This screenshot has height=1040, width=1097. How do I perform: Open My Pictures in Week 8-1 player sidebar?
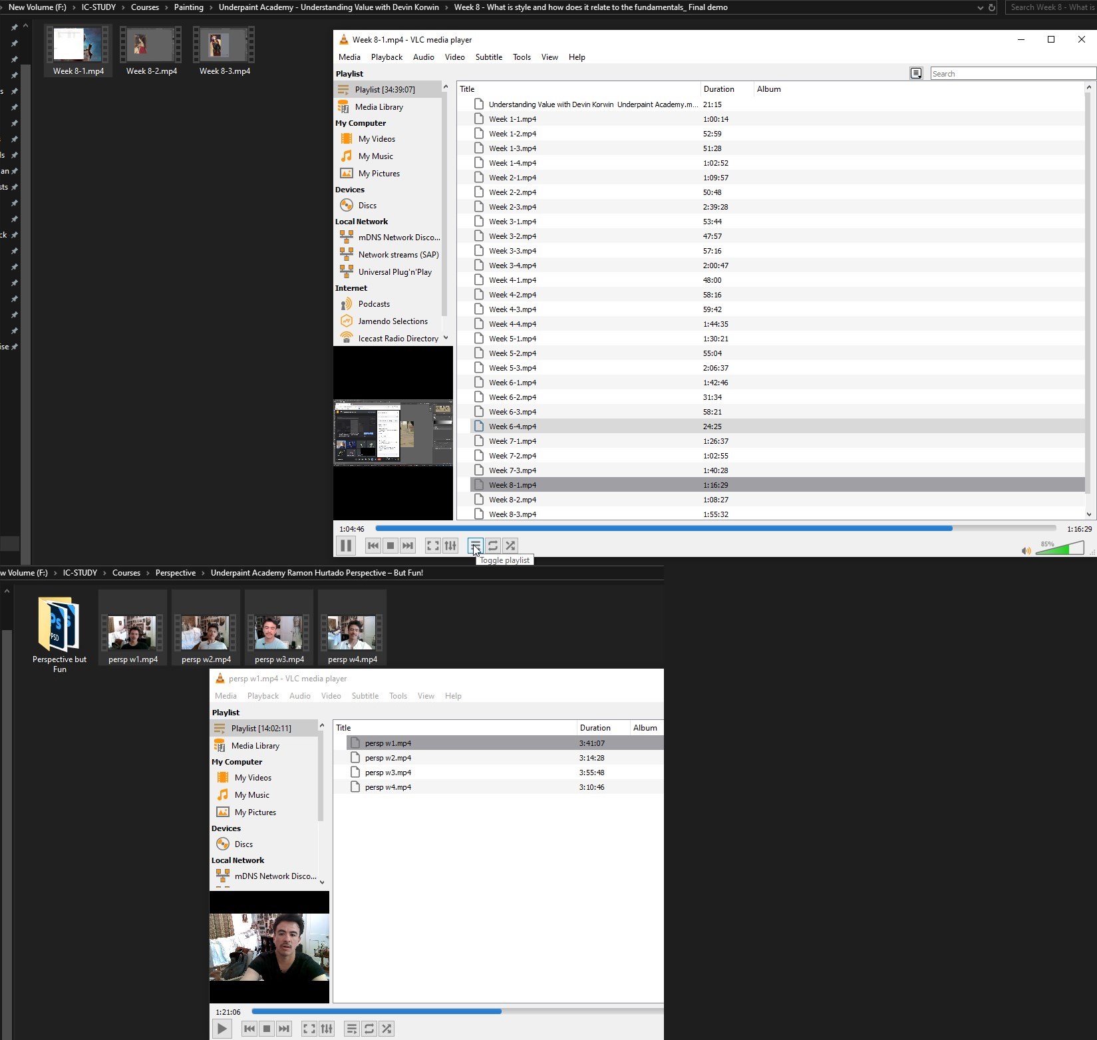pyautogui.click(x=379, y=173)
